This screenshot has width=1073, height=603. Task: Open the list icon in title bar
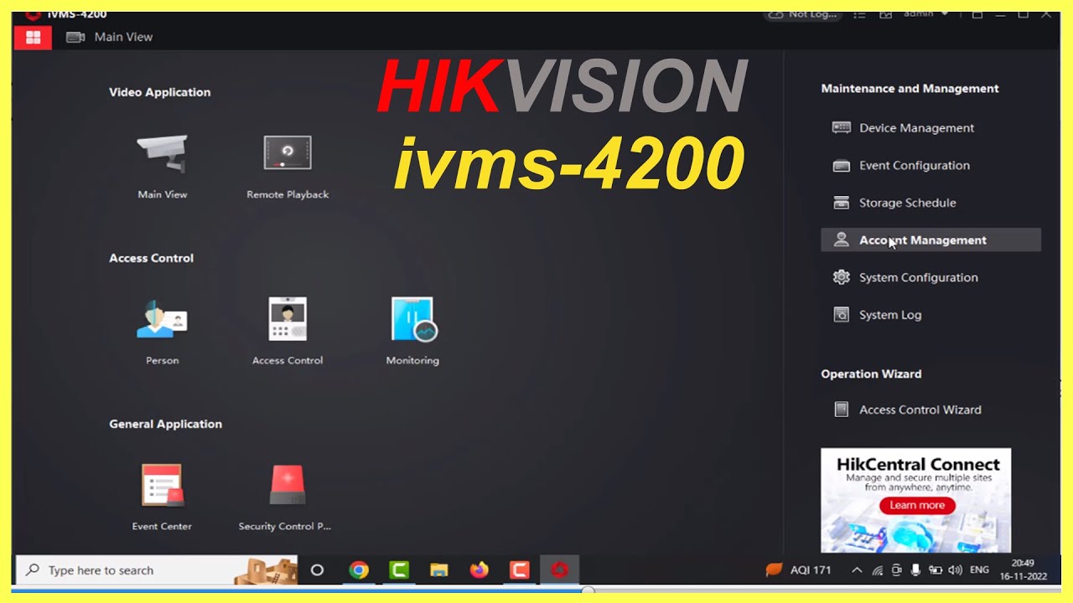coord(859,14)
